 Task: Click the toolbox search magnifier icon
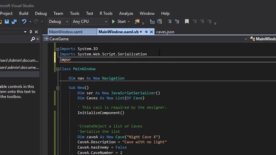(x=33, y=39)
